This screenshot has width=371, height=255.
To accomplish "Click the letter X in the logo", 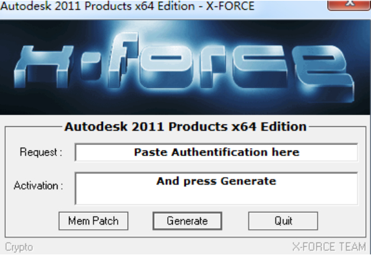I will (44, 67).
